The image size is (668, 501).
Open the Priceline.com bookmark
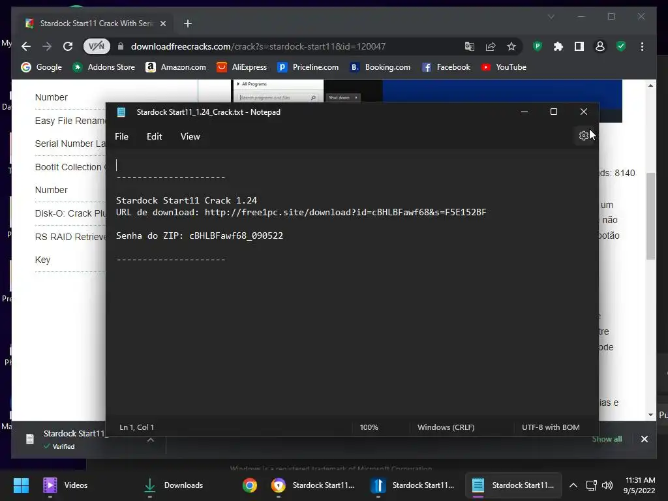(x=308, y=67)
